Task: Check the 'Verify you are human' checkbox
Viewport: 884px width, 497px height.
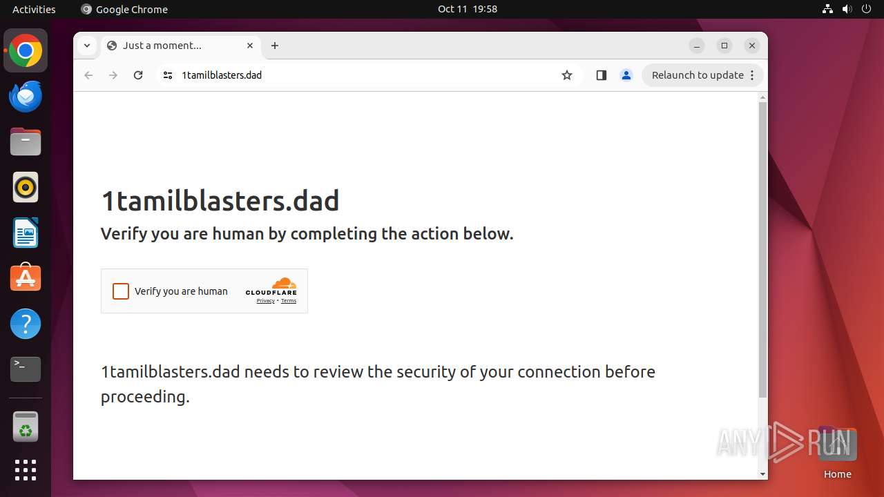Action: pos(121,291)
